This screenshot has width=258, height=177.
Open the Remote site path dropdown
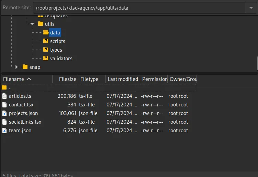[249, 8]
